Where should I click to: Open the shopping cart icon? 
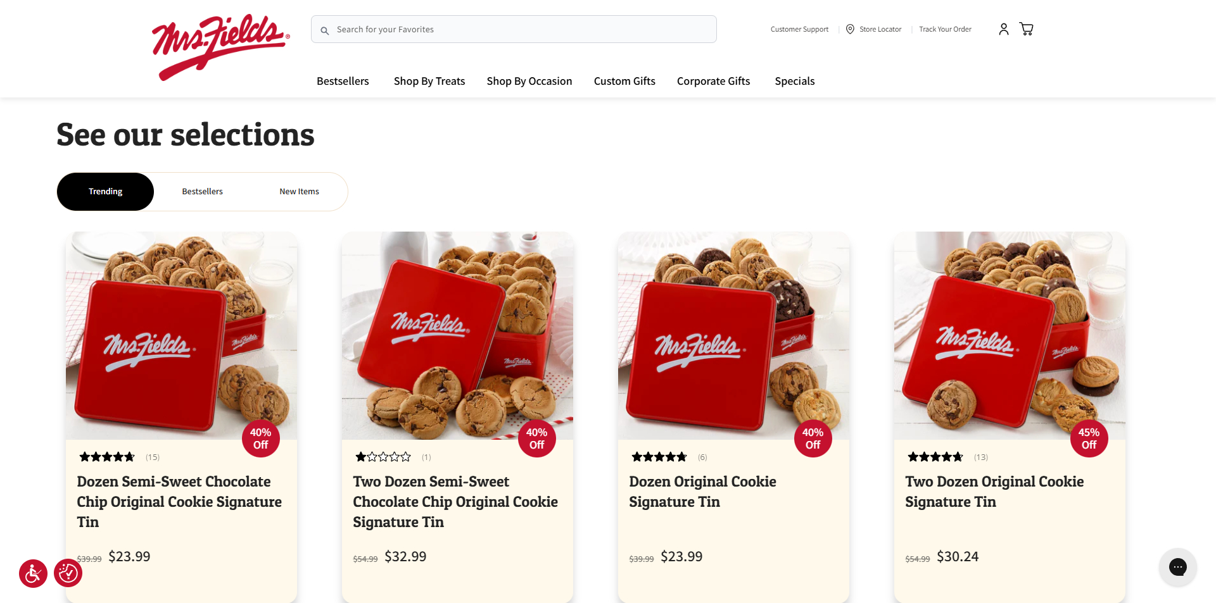pyautogui.click(x=1026, y=29)
